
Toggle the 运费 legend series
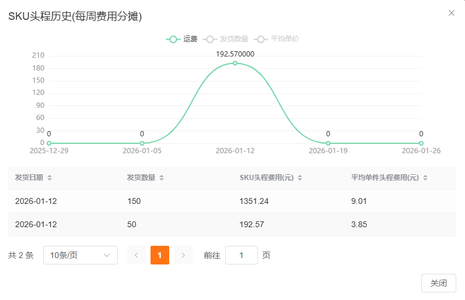[x=182, y=39]
